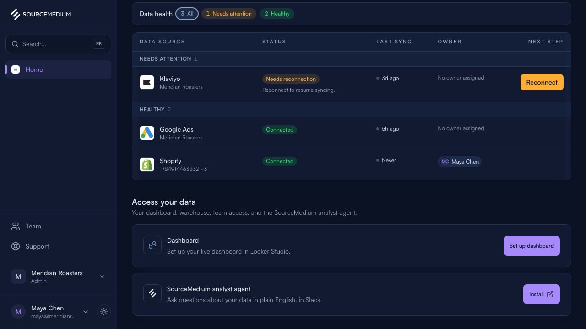Open Home in the sidebar
This screenshot has height=329, width=586.
pyautogui.click(x=58, y=69)
